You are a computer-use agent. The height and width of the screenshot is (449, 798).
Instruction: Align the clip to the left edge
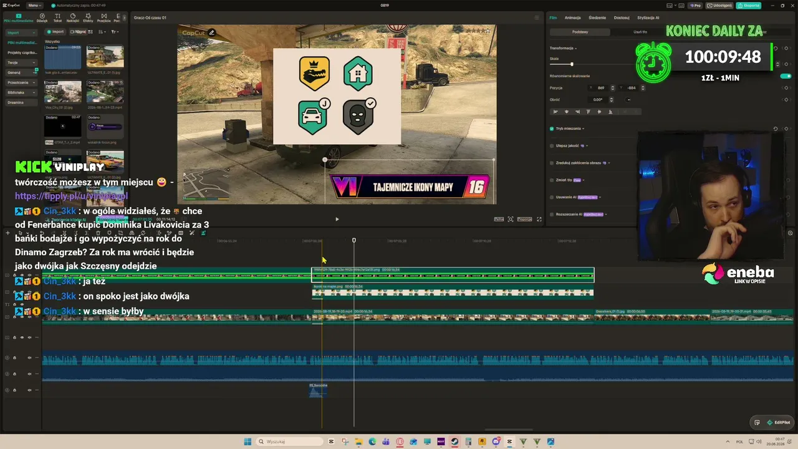555,112
